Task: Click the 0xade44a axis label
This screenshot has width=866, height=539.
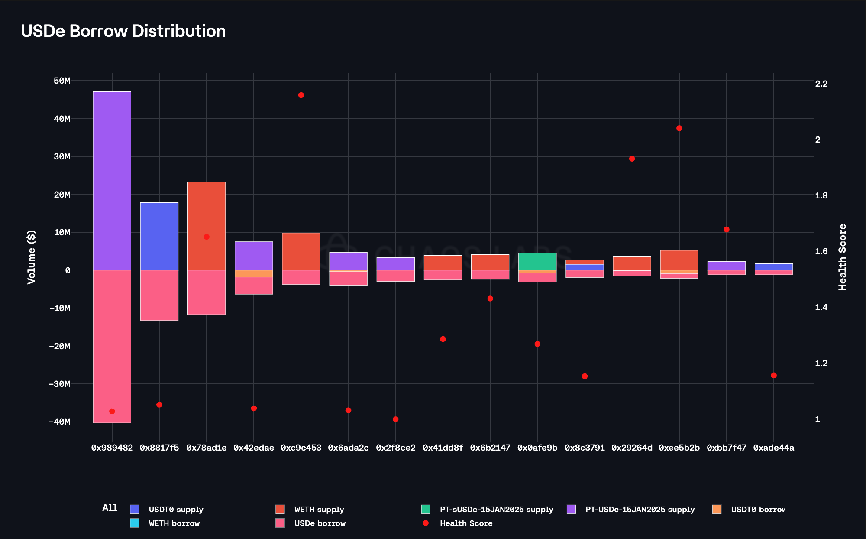Action: (773, 448)
